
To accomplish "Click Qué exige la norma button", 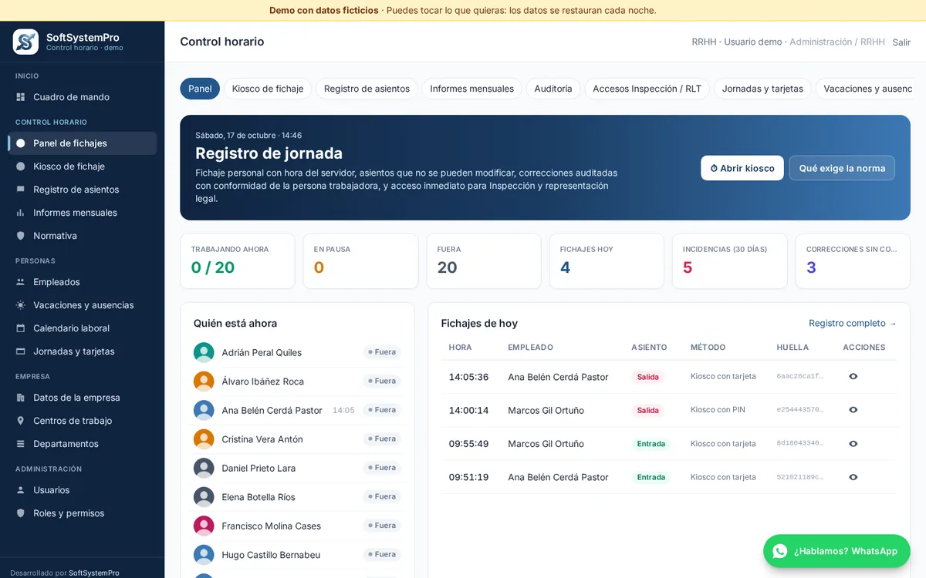I will 842,168.
